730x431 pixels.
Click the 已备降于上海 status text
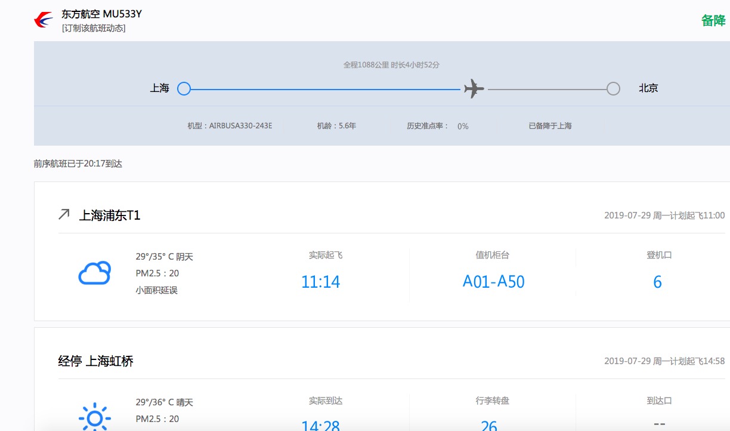tap(550, 126)
